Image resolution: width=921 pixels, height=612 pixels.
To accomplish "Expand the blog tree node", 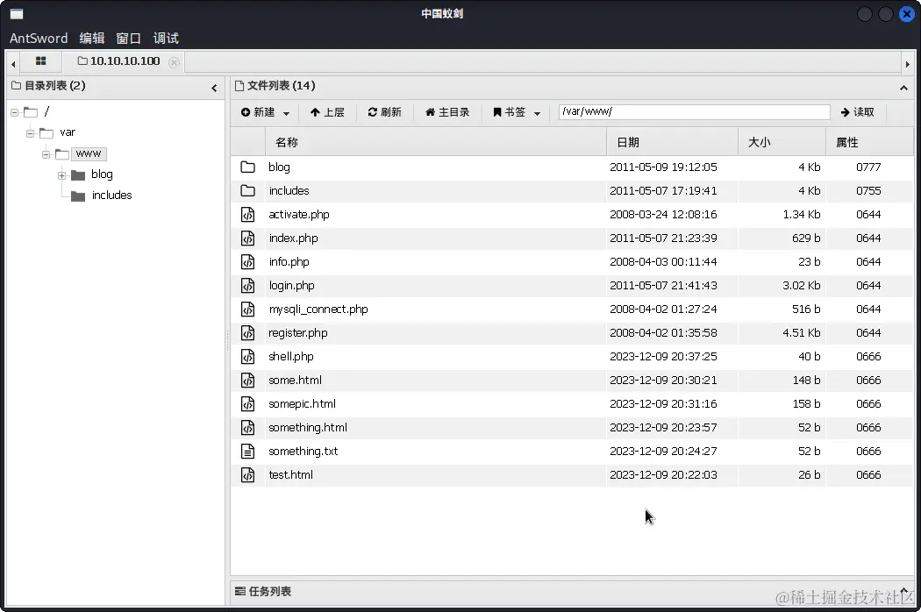I will (x=62, y=175).
